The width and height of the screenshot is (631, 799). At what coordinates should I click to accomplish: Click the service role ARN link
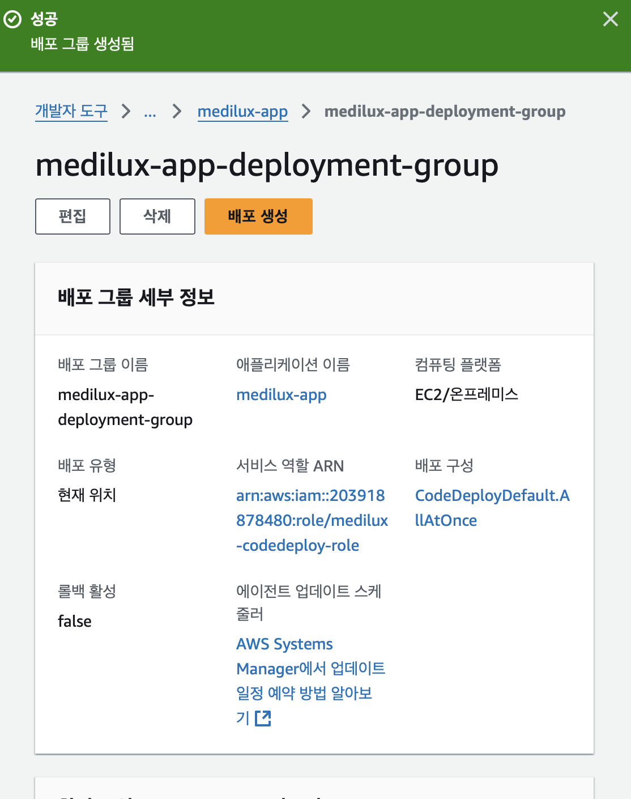point(312,520)
